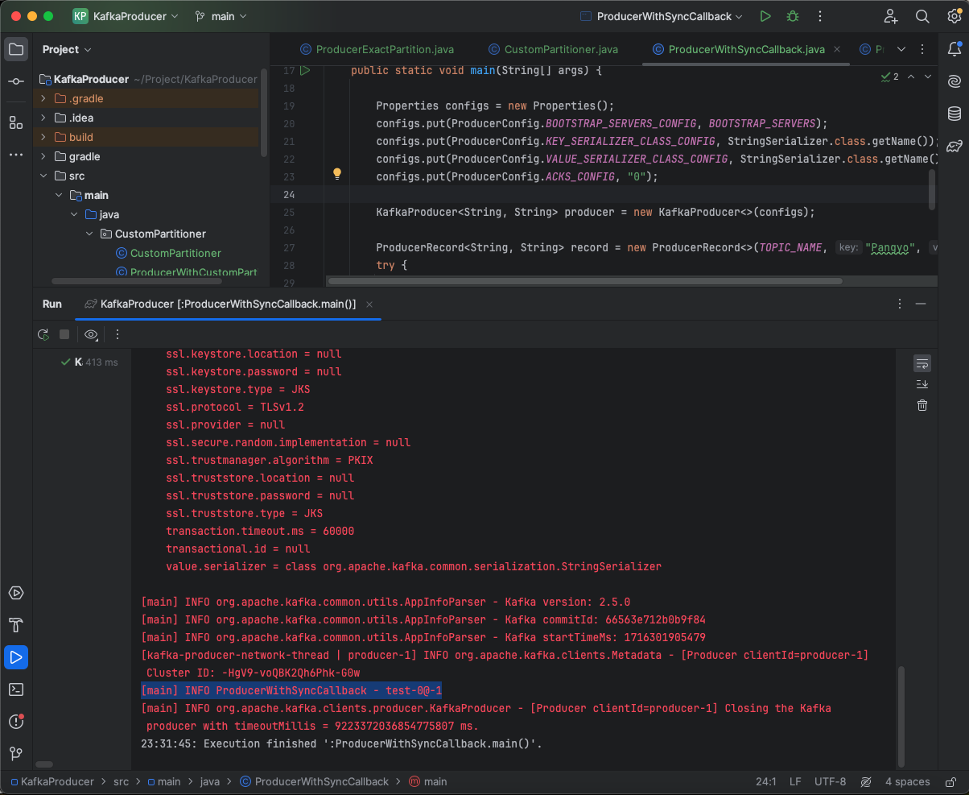Open the Notifications bell icon

click(x=955, y=49)
